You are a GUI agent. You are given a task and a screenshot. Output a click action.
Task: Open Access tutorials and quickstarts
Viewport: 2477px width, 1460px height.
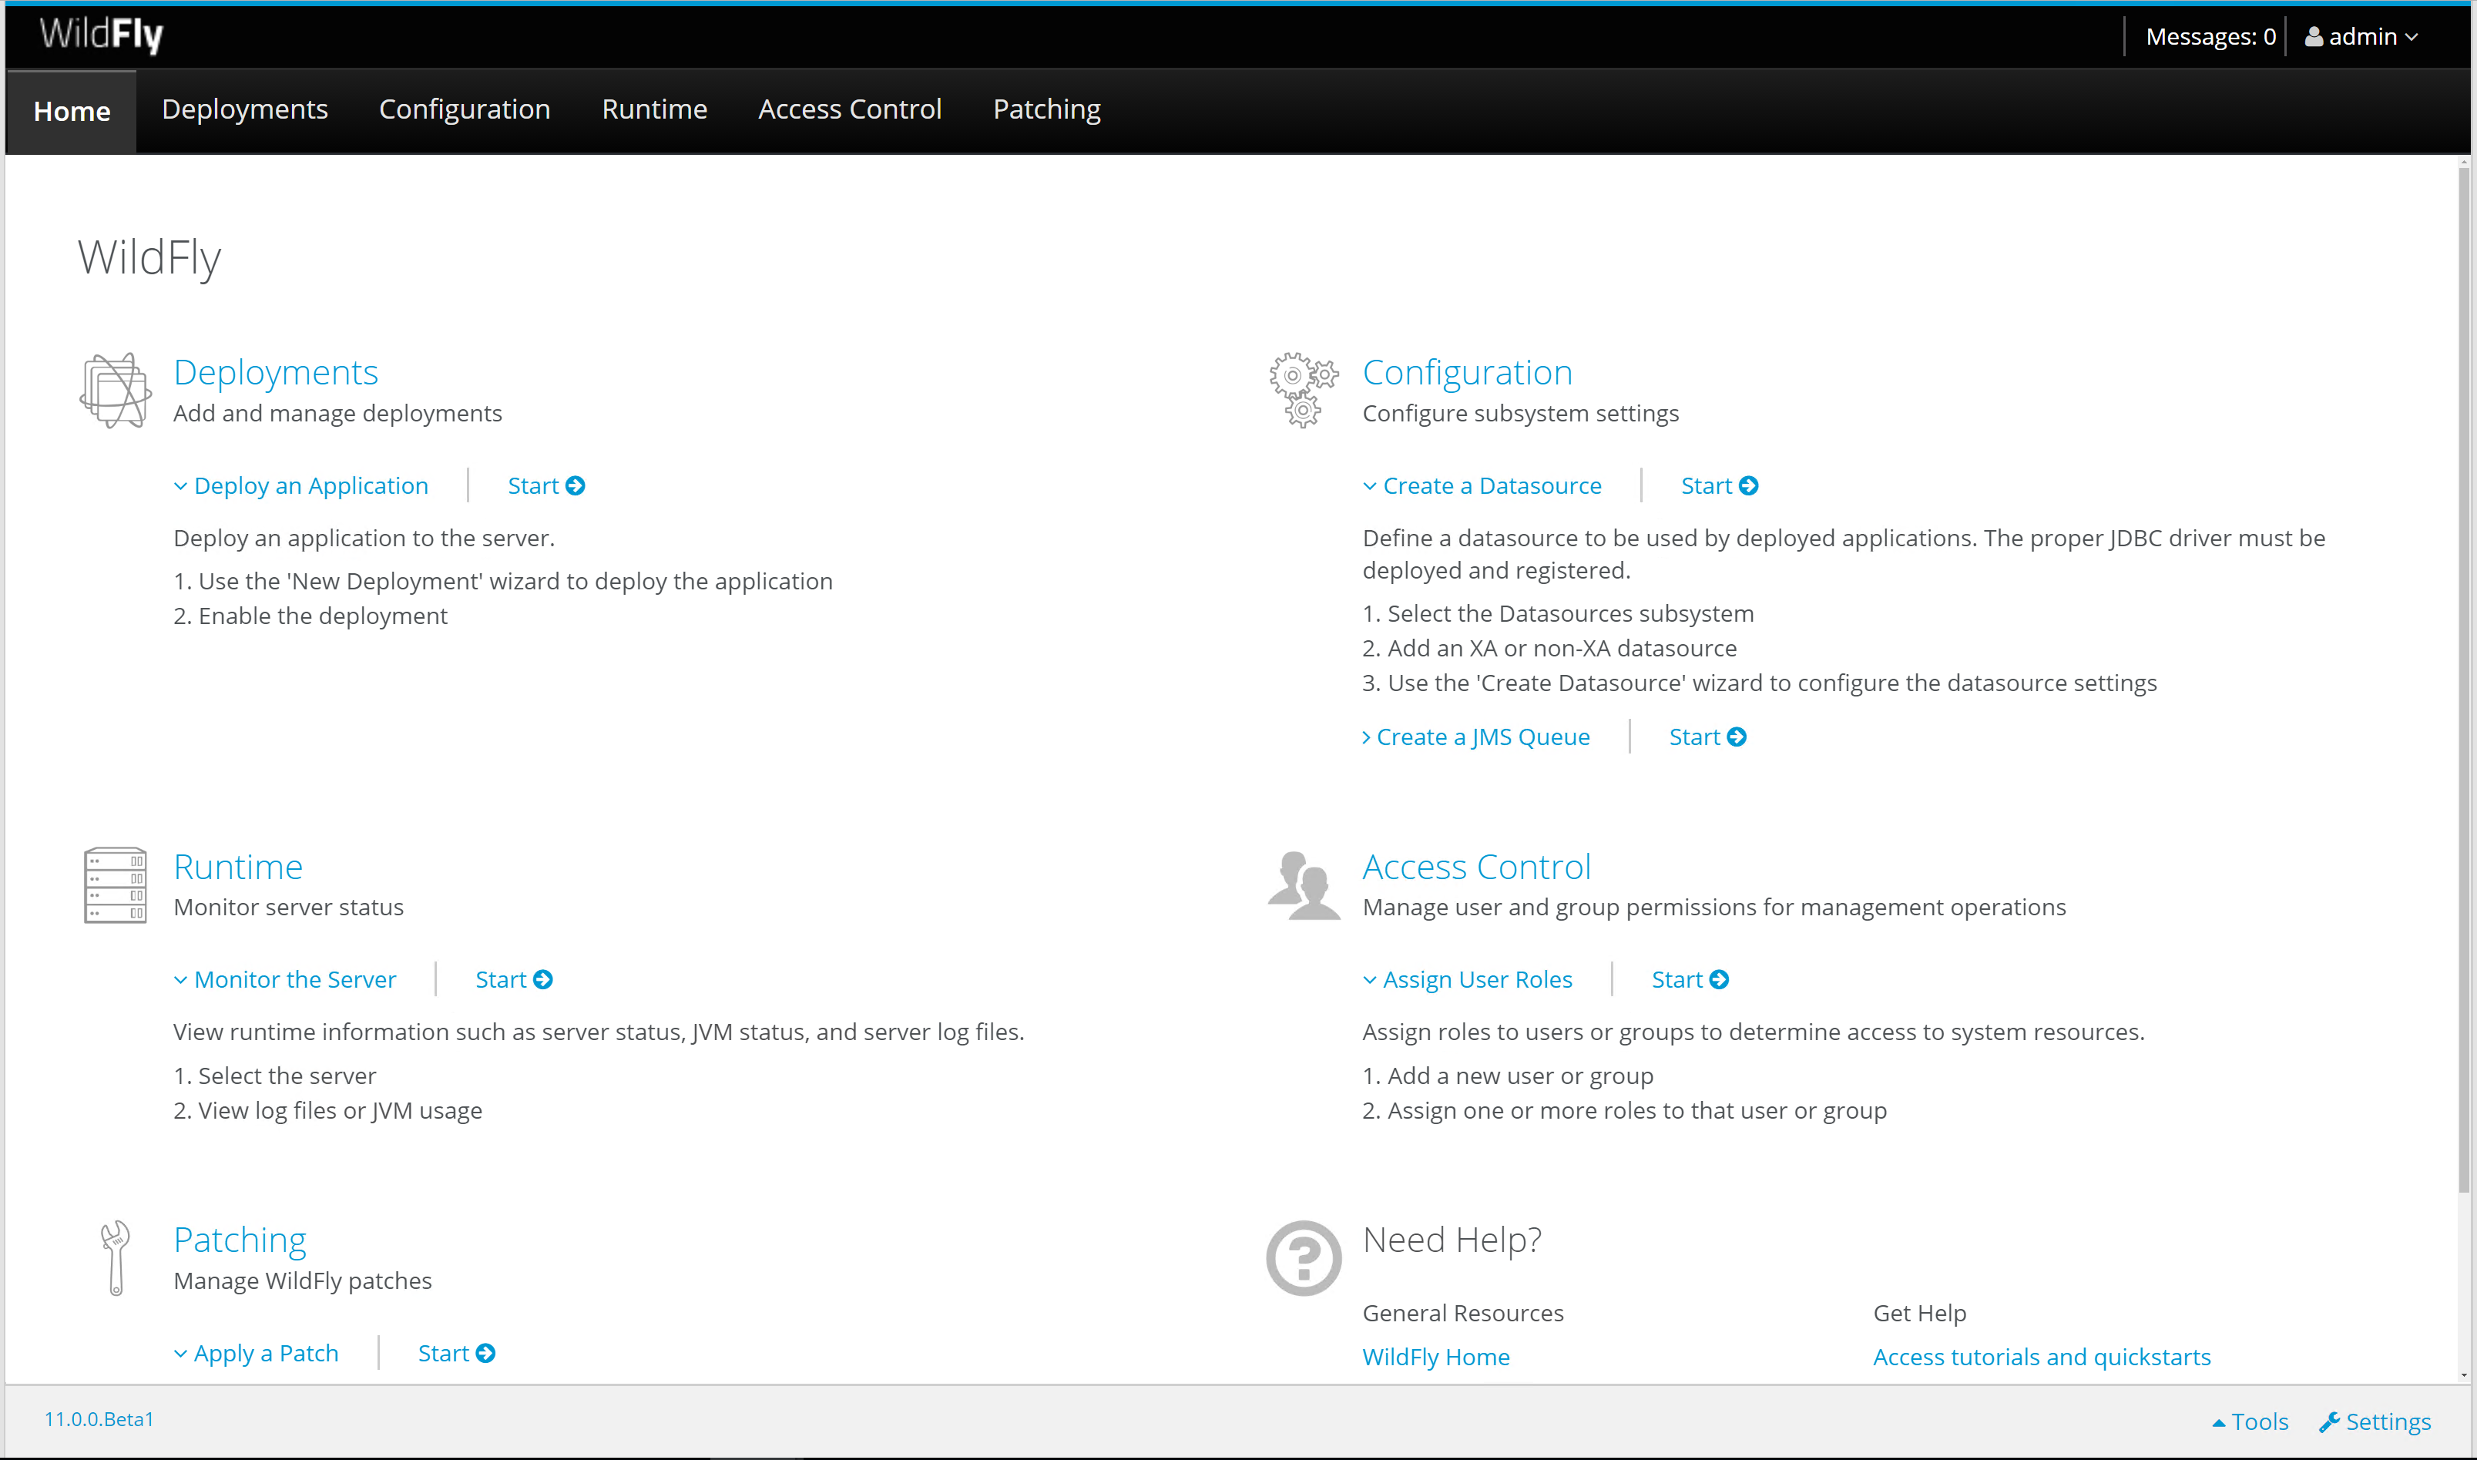(2041, 1357)
